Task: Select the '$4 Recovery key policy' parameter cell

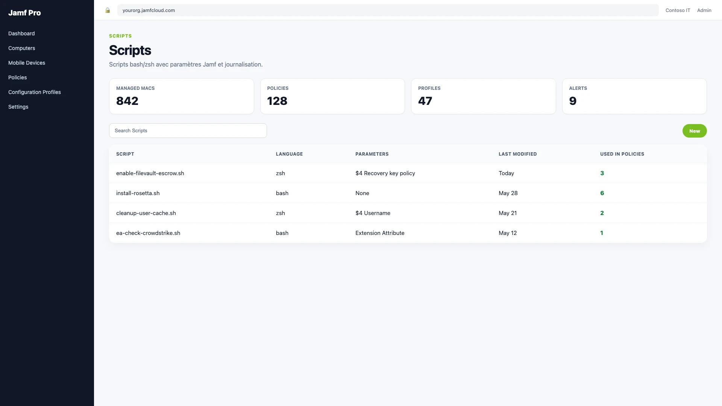Action: (x=385, y=173)
